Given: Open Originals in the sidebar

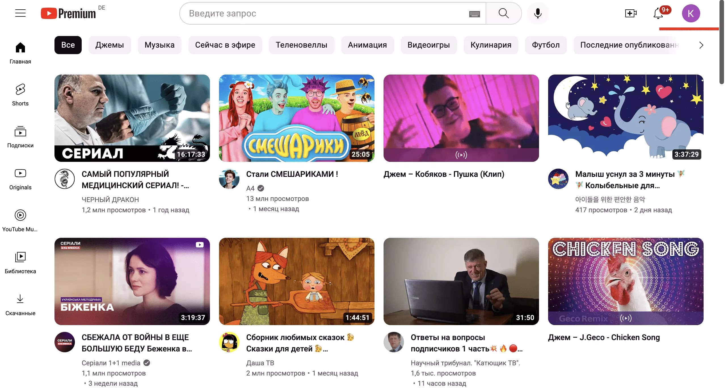Looking at the screenshot, I should coord(20,179).
